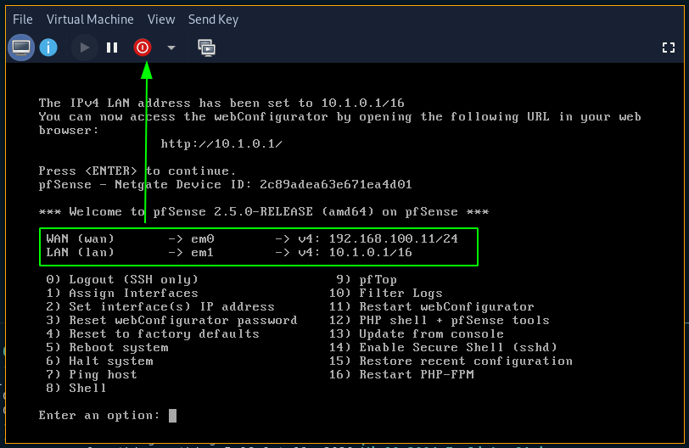Click the 'Enter an option:' prompt cursor
Image resolution: width=689 pixels, height=448 pixels.
[173, 416]
